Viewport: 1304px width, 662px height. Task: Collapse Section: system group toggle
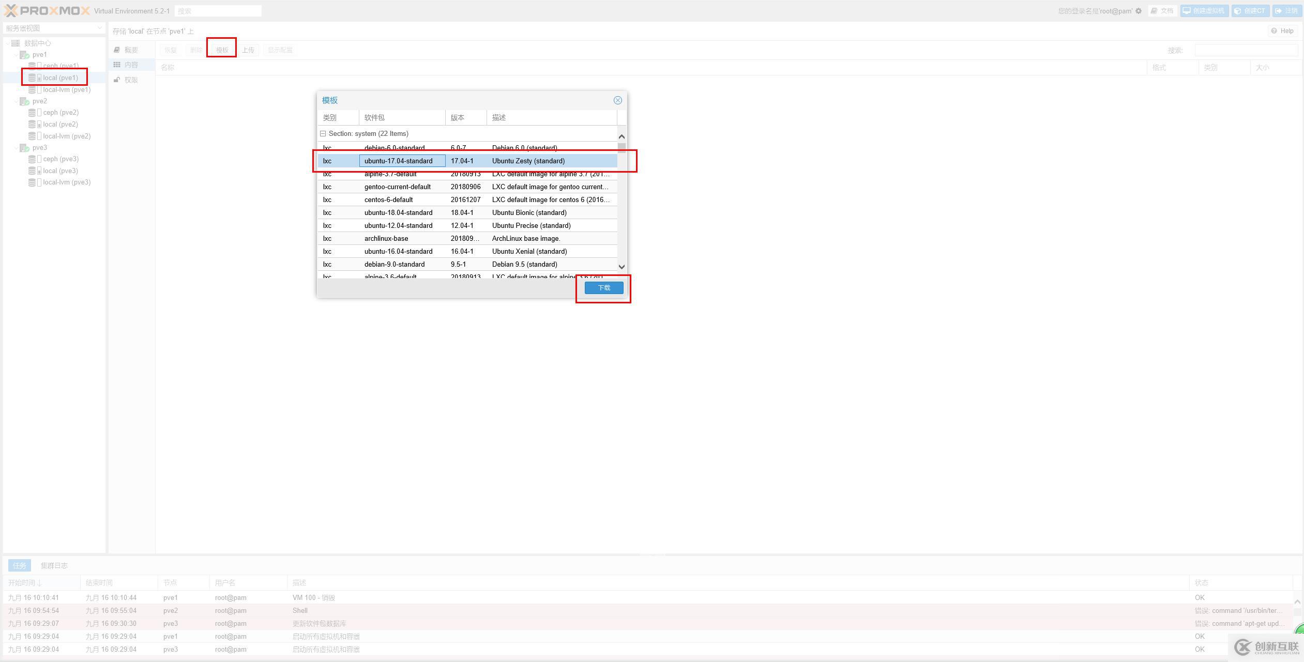323,134
